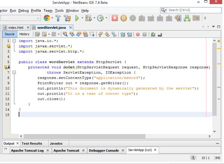Collapse the doGet method code fold
This screenshot has height=164, width=224.
pyautogui.click(x=14, y=73)
